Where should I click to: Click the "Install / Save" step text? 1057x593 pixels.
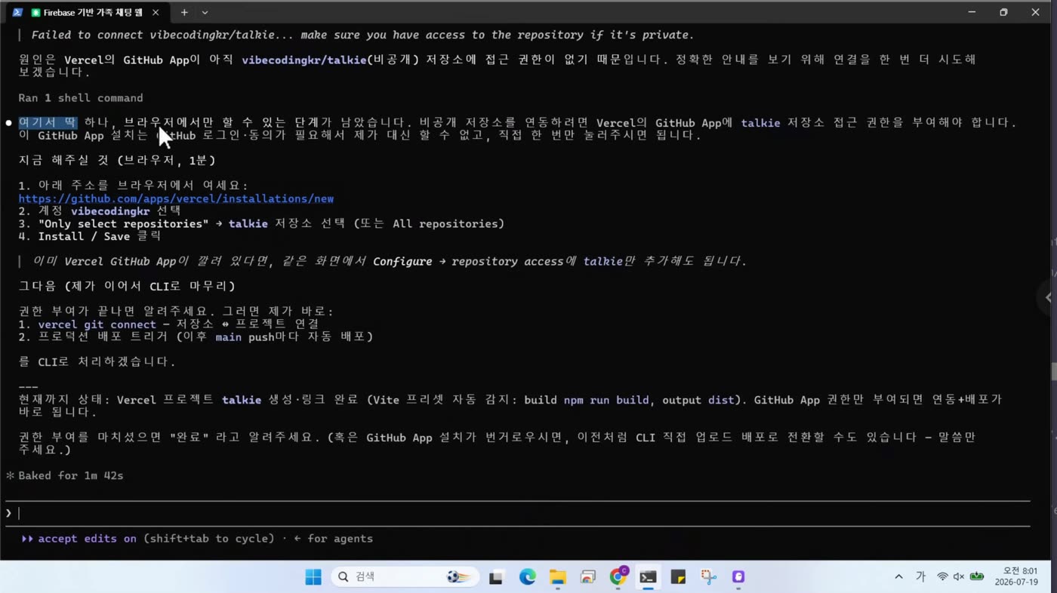tap(84, 237)
